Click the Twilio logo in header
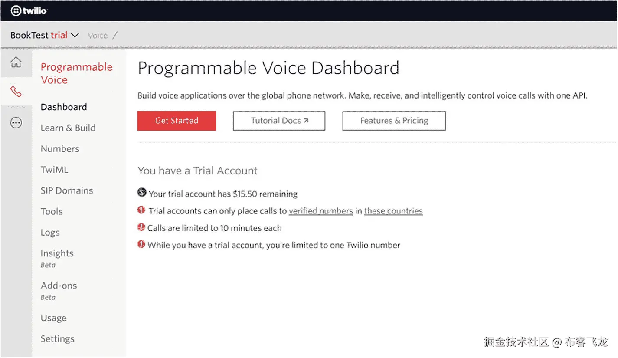The image size is (618, 358). pos(29,11)
